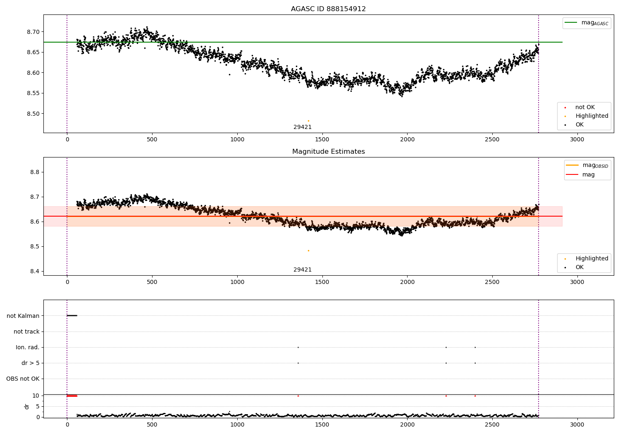Click the 8.5 y-tick on the middle plot
620x434 pixels.
click(x=35, y=246)
